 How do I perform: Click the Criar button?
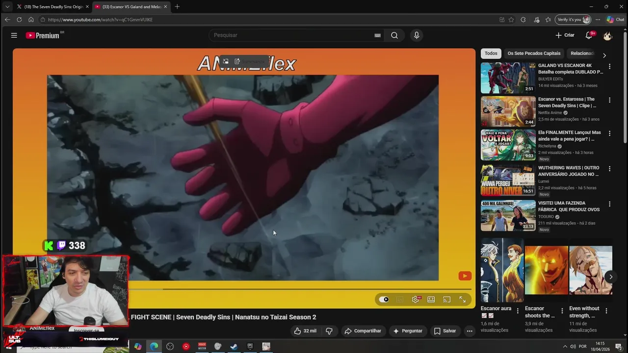tap(565, 35)
